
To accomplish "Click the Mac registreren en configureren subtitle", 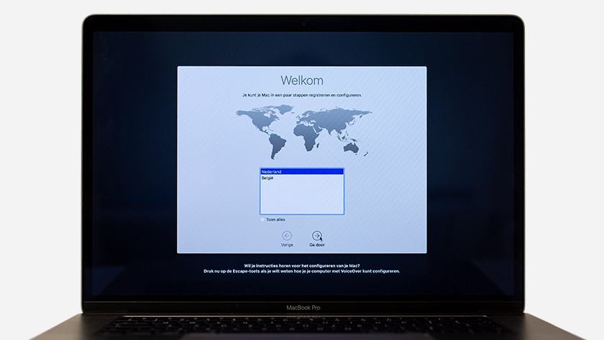I will pyautogui.click(x=301, y=95).
